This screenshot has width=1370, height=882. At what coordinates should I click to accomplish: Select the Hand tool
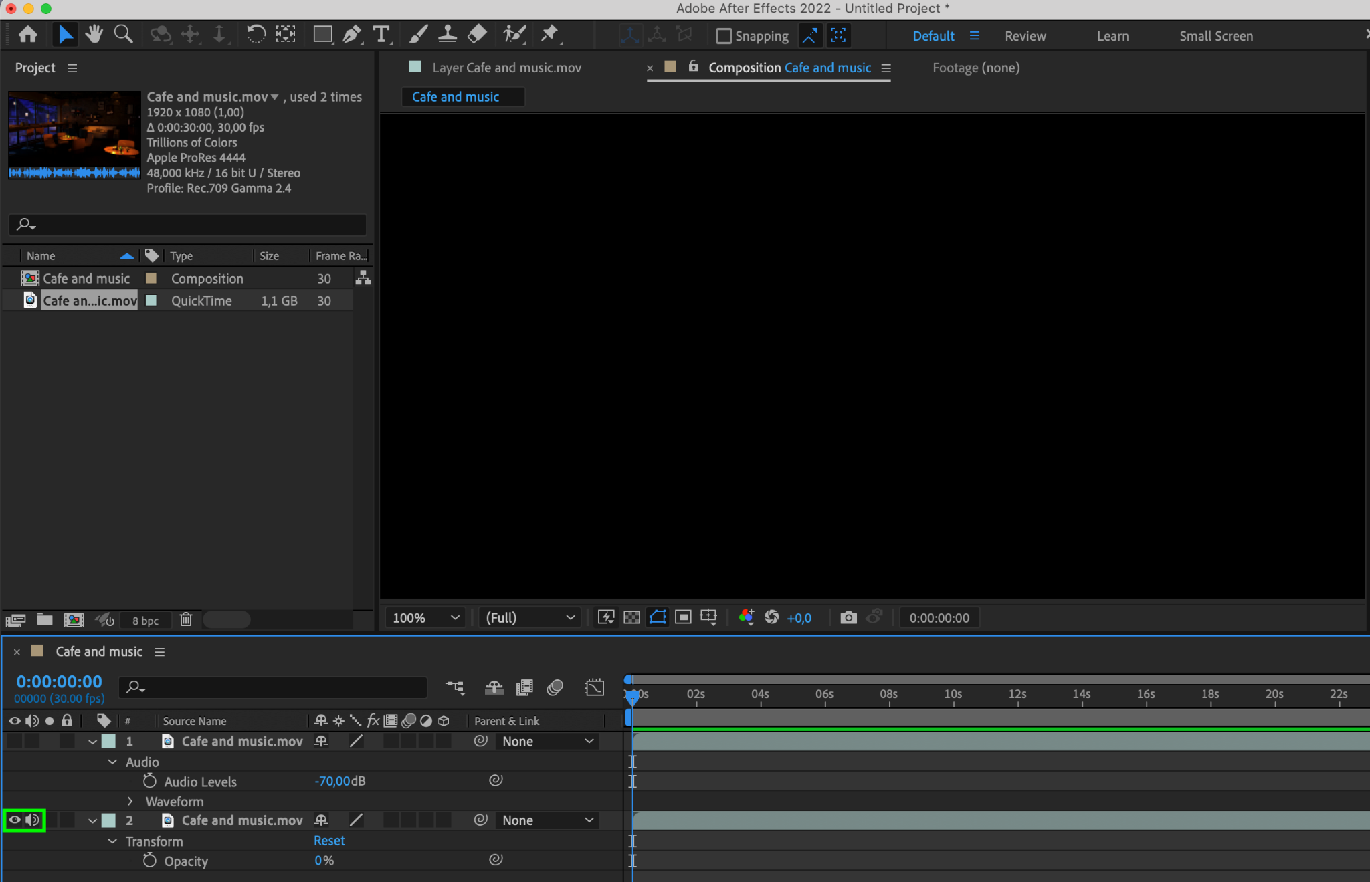[x=94, y=34]
